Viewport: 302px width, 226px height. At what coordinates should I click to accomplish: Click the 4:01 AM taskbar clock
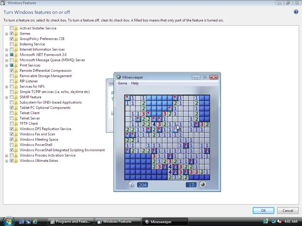pyautogui.click(x=290, y=221)
